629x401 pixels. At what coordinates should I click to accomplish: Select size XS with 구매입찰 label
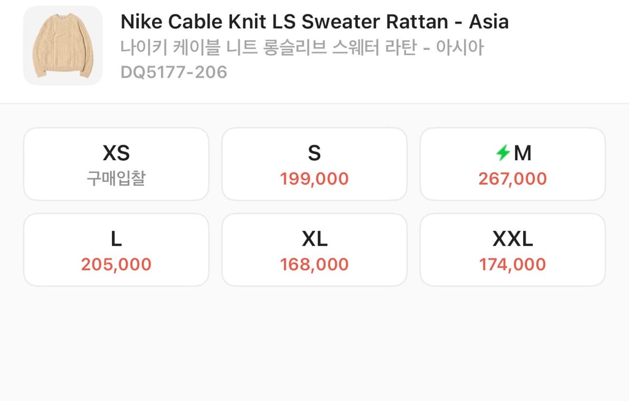116,164
